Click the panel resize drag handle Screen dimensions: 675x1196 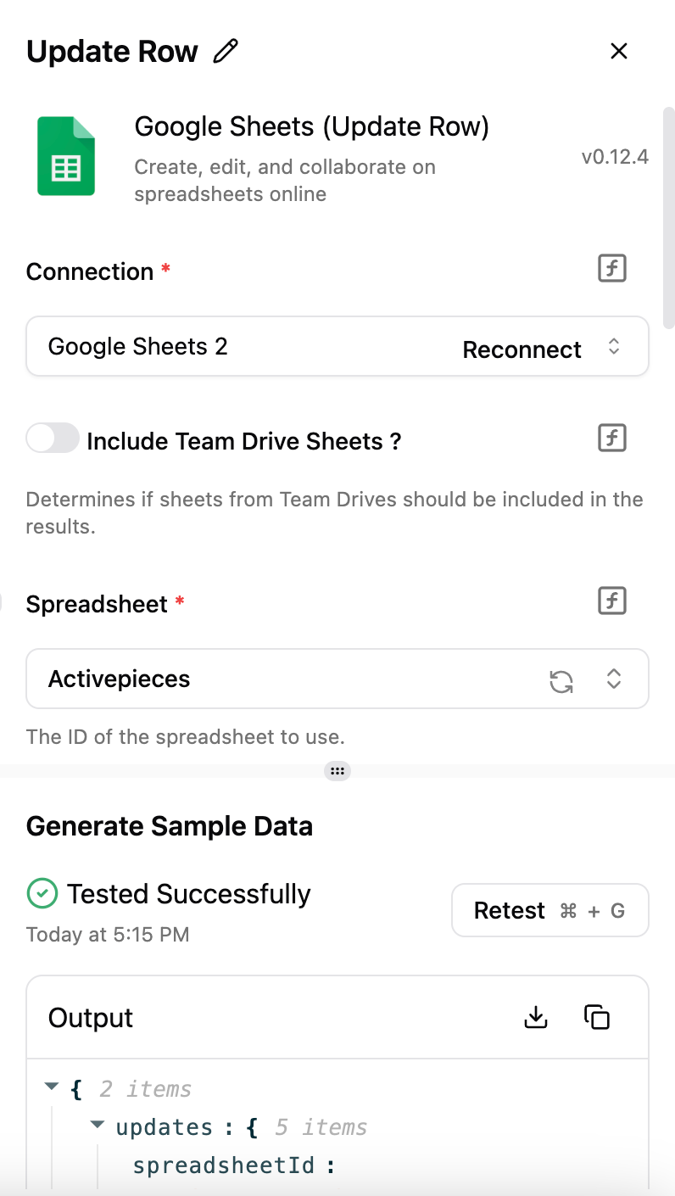click(337, 771)
